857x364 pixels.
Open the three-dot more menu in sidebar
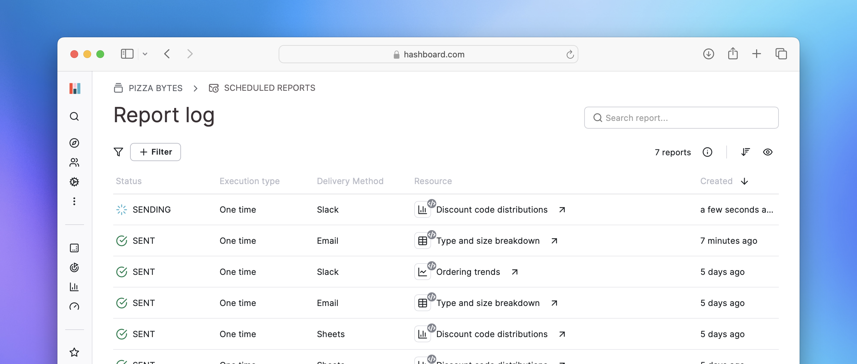pyautogui.click(x=74, y=201)
